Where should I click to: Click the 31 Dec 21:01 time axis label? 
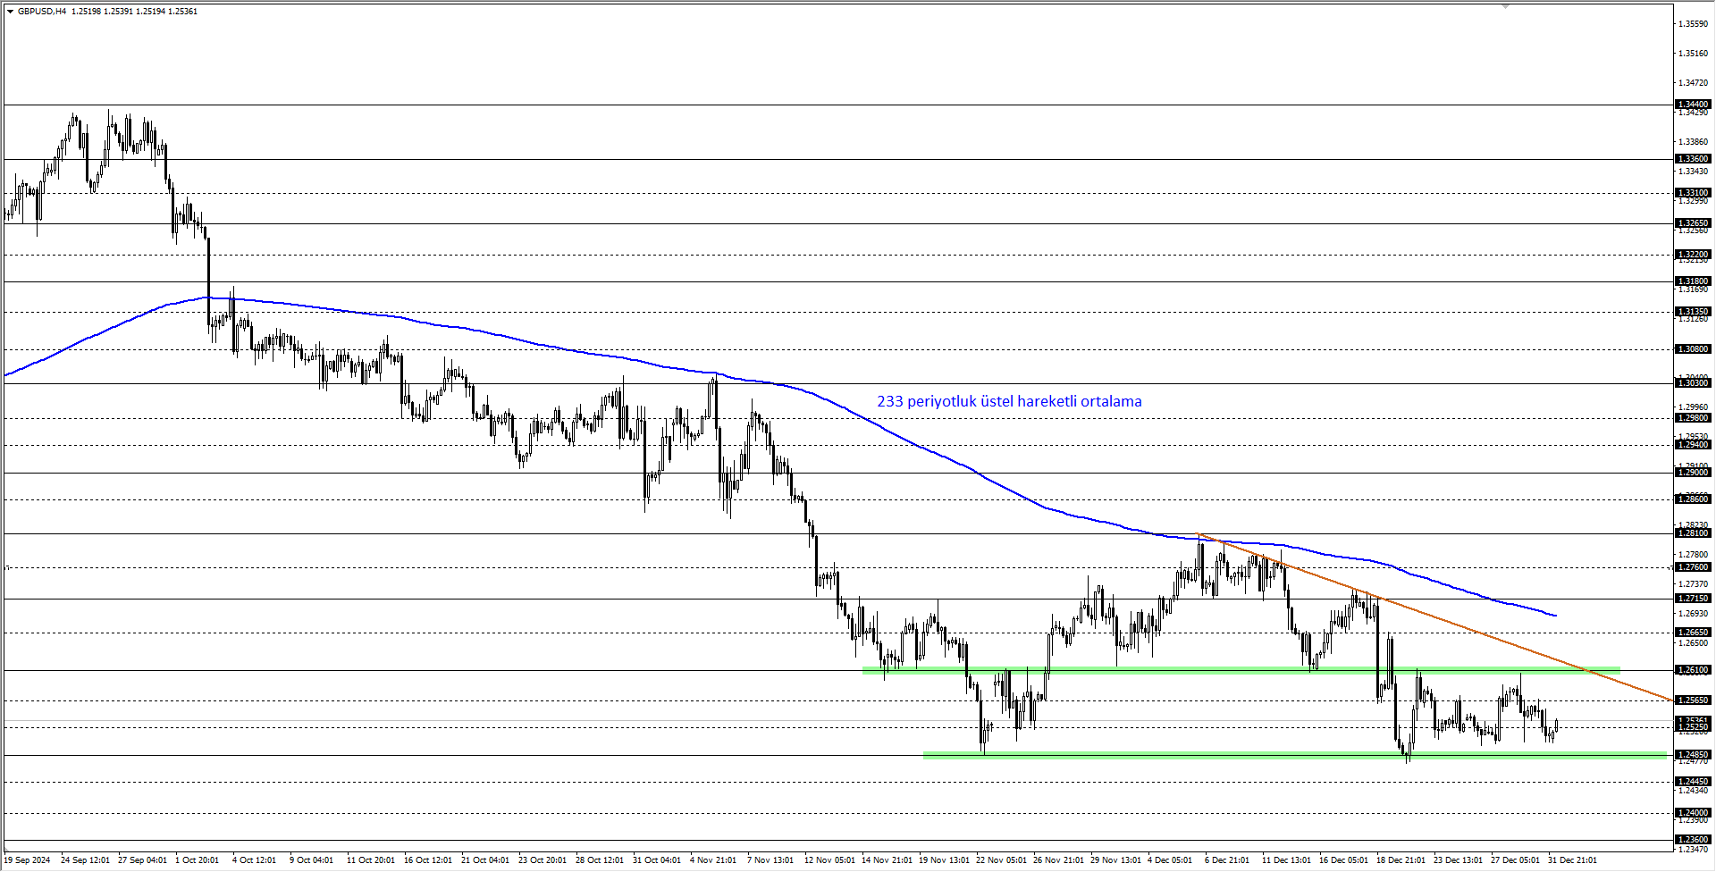1573,860
